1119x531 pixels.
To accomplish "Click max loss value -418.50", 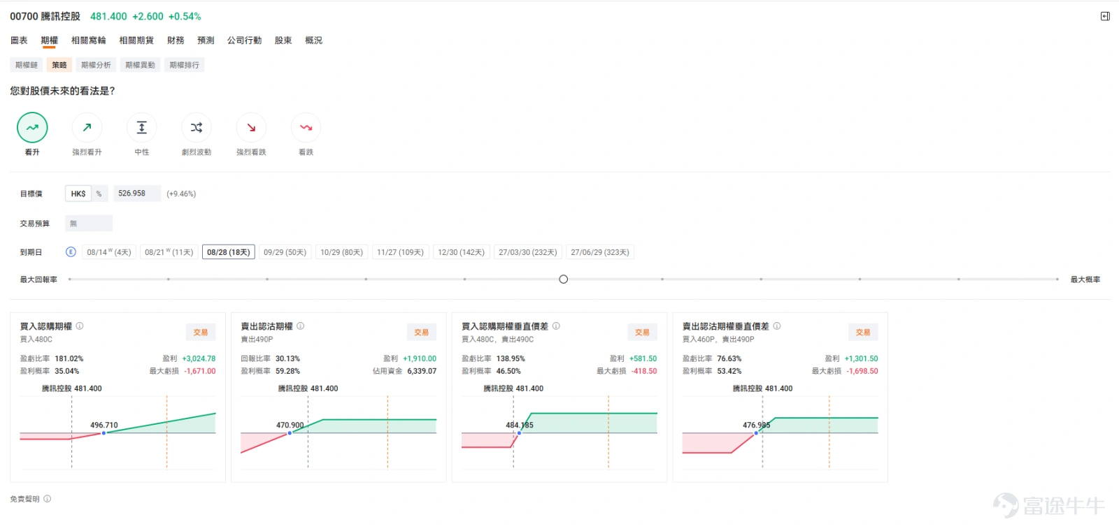I will click(x=644, y=371).
